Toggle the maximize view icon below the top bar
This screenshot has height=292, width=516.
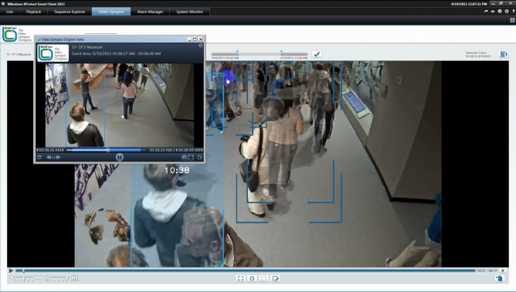click(x=512, y=20)
